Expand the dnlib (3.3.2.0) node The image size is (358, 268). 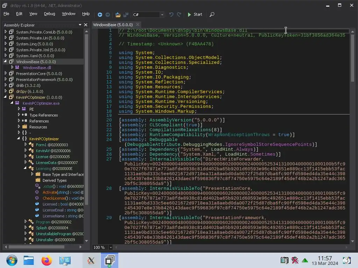(6, 85)
